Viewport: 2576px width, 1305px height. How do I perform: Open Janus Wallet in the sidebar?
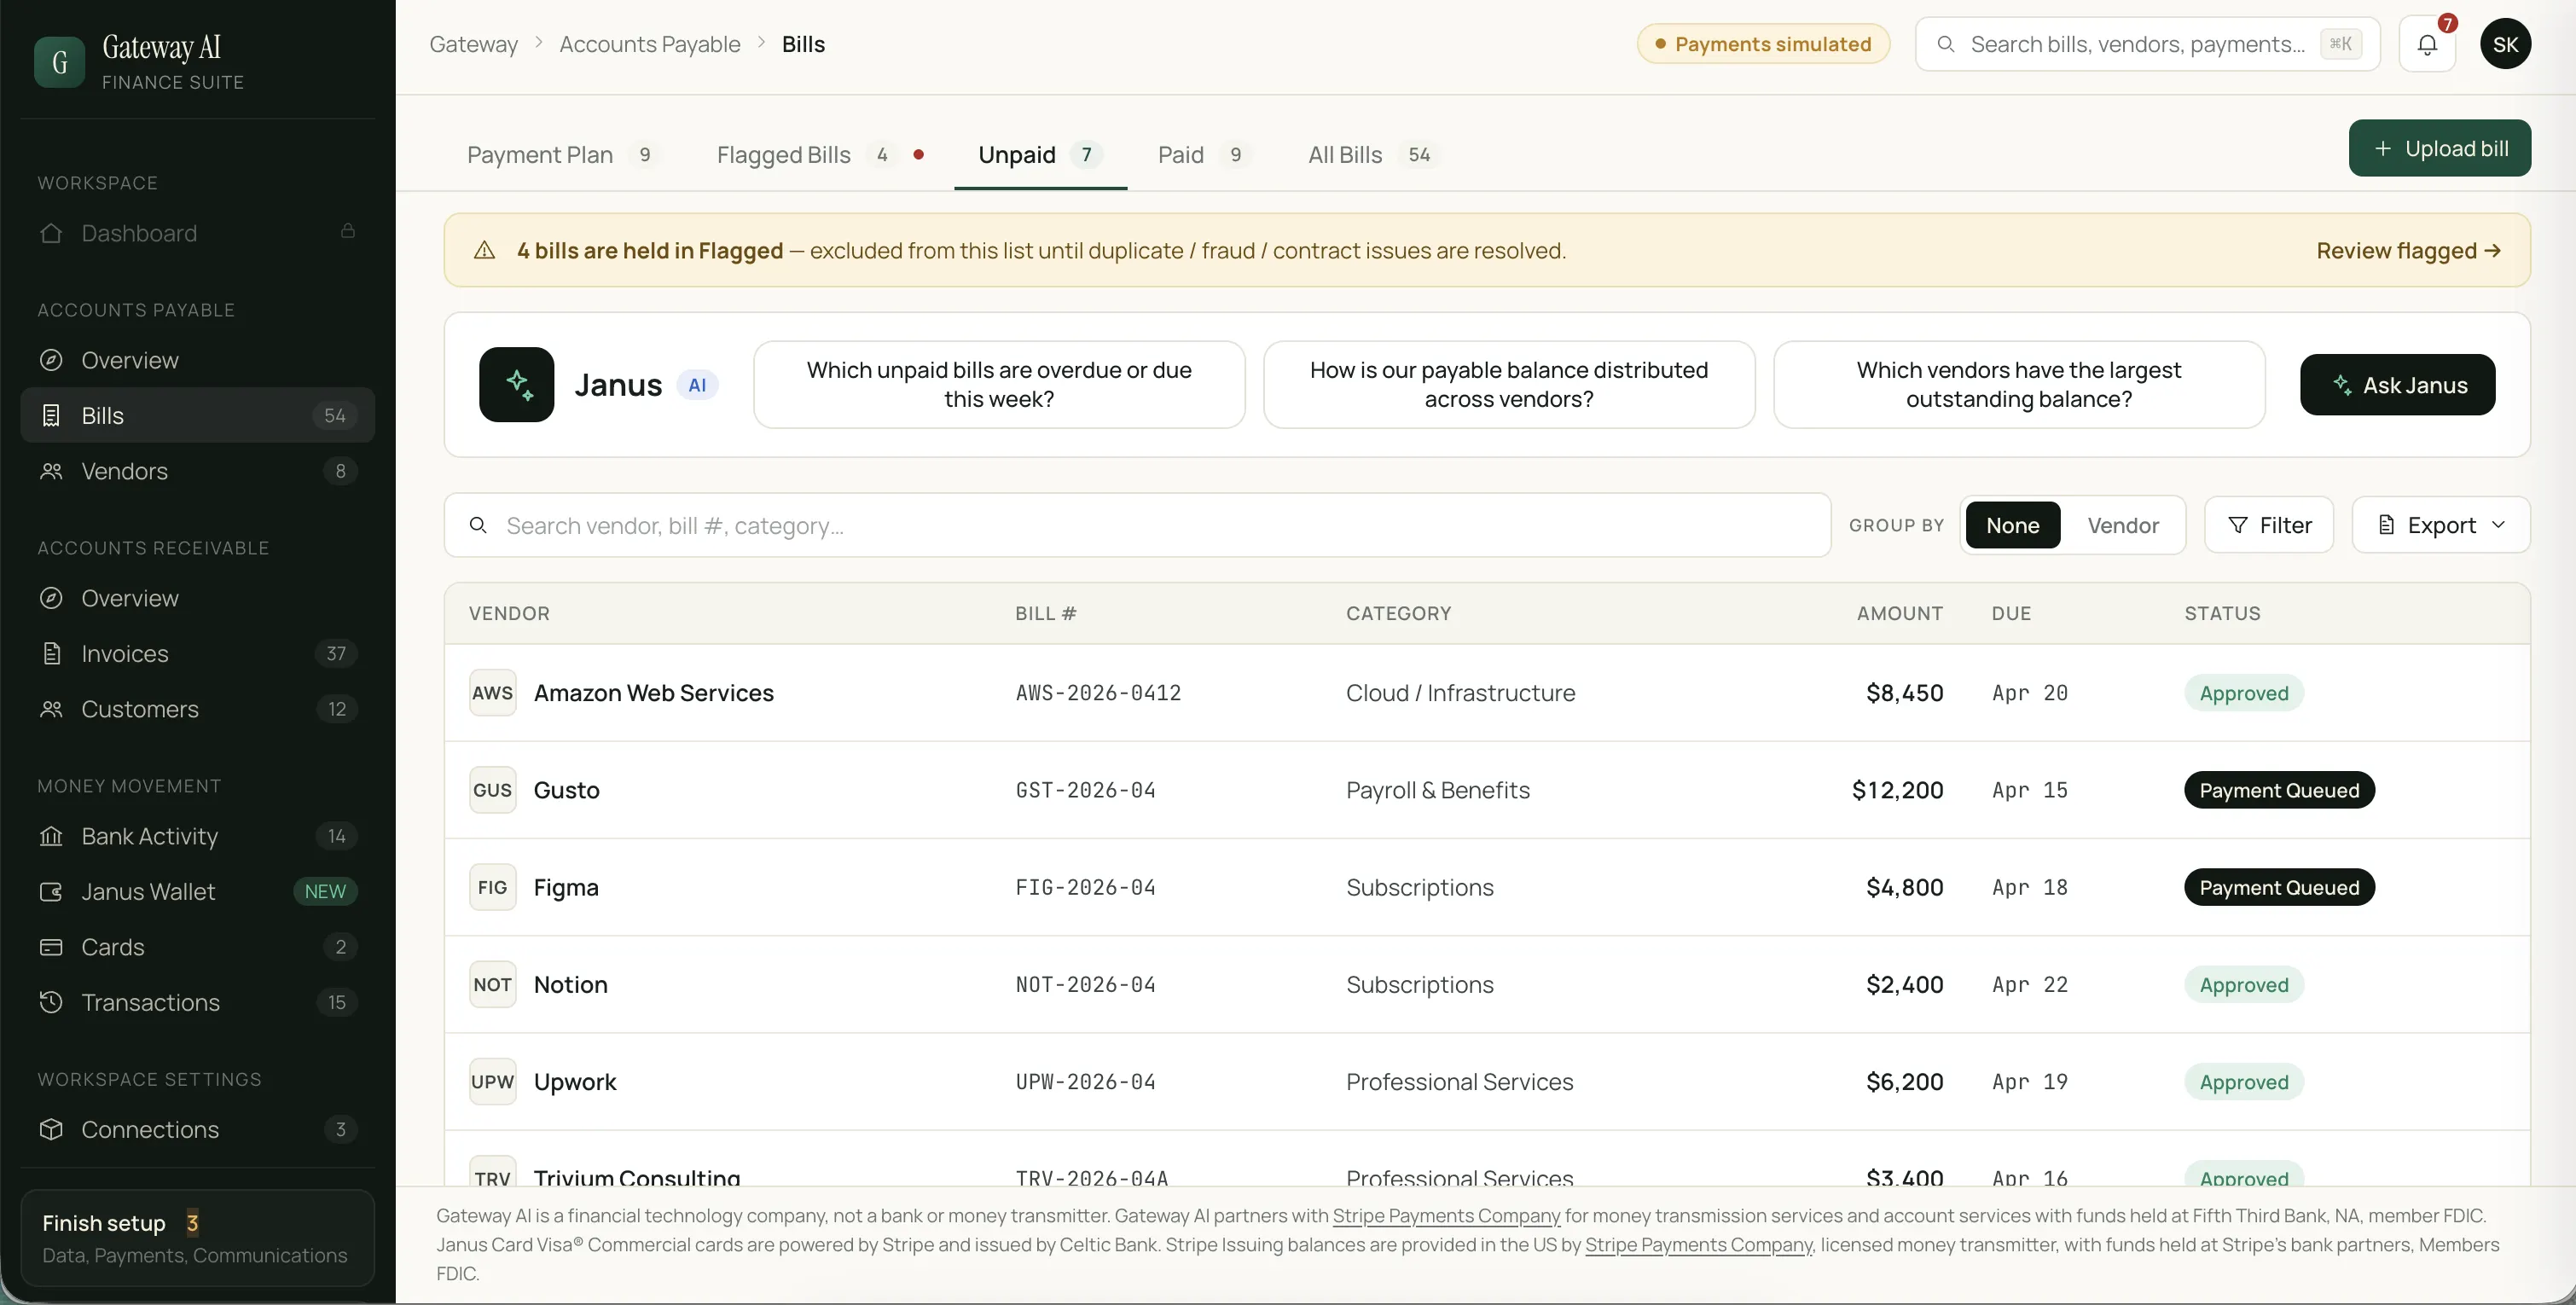(x=197, y=891)
